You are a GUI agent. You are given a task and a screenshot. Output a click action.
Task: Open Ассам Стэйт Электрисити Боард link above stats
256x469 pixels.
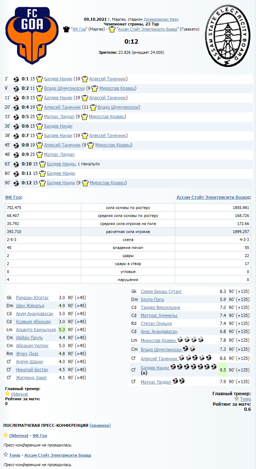tap(213, 197)
